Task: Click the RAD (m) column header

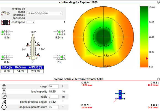Action: pyautogui.click(x=20, y=67)
